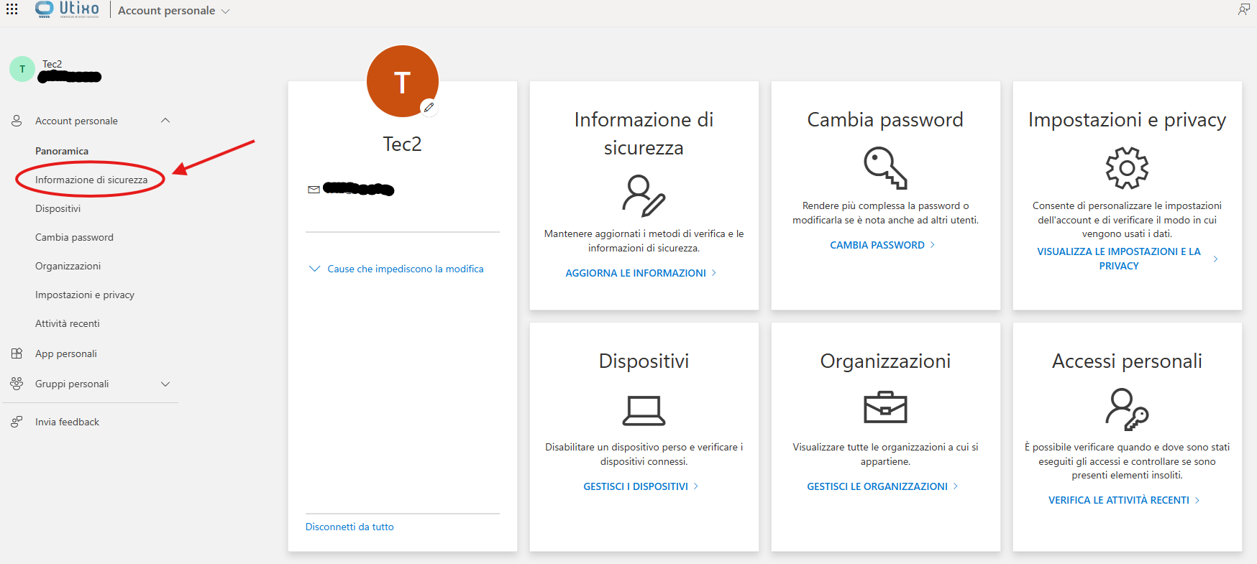Image resolution: width=1257 pixels, height=564 pixels.
Task: Click GESTISCI LE ORGANIZZAZIONI link
Action: (x=877, y=486)
